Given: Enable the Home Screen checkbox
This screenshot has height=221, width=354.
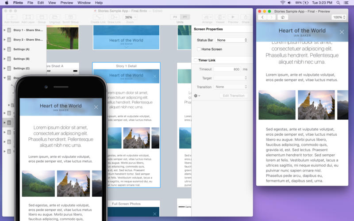Looking at the screenshot, I should pyautogui.click(x=199, y=49).
